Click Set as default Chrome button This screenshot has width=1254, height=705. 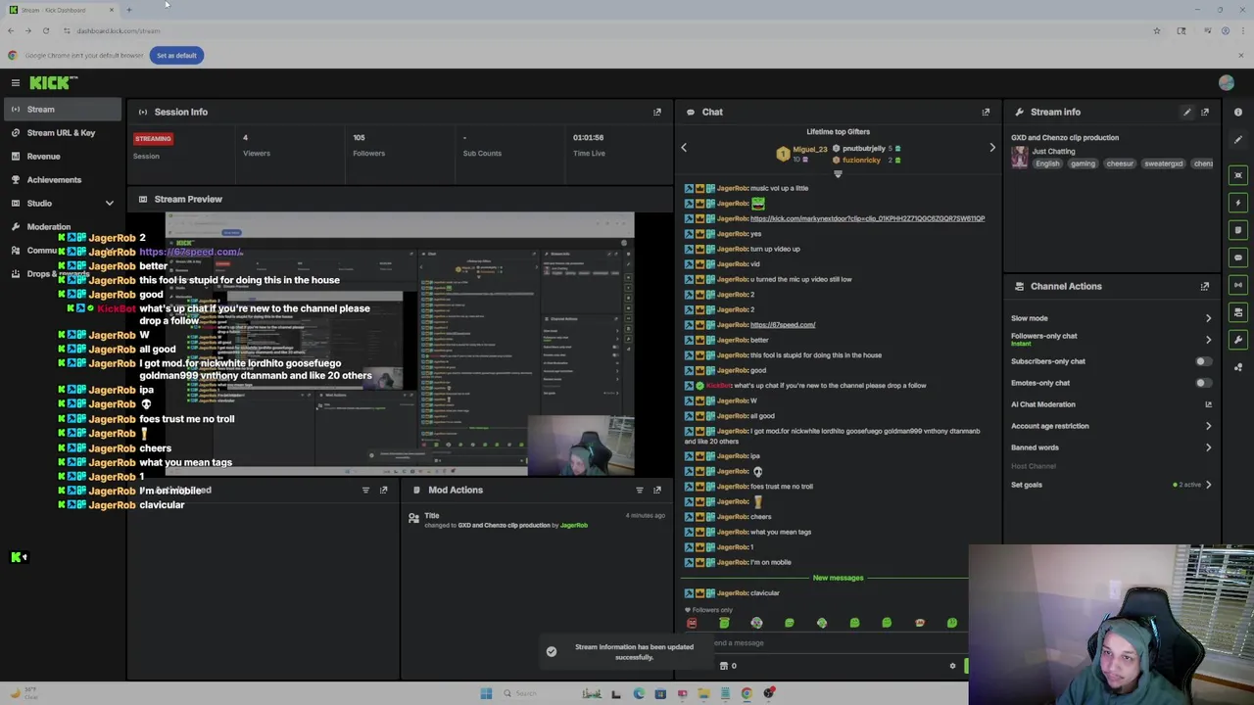pyautogui.click(x=176, y=55)
